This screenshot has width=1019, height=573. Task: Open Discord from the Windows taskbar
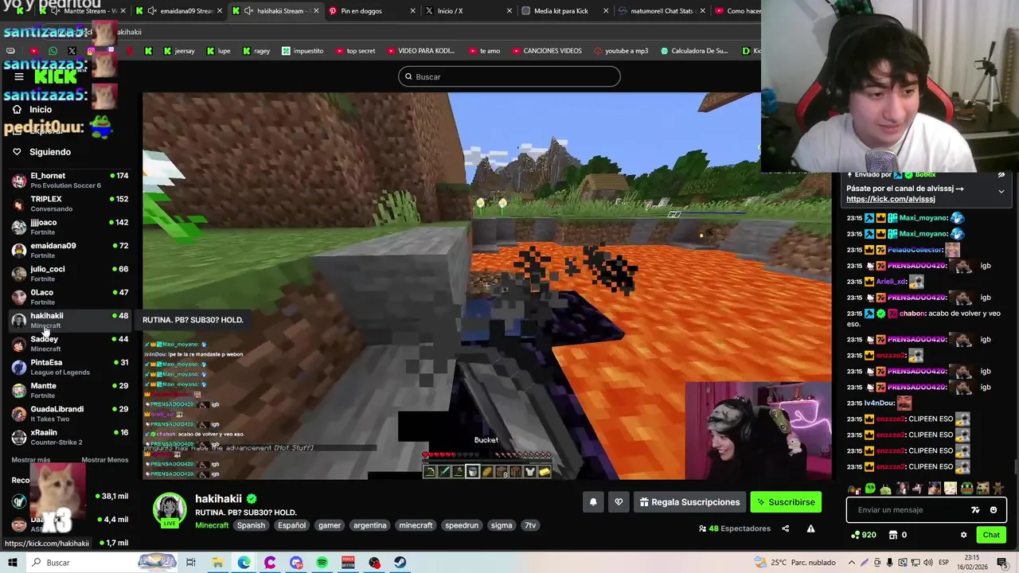(x=296, y=563)
